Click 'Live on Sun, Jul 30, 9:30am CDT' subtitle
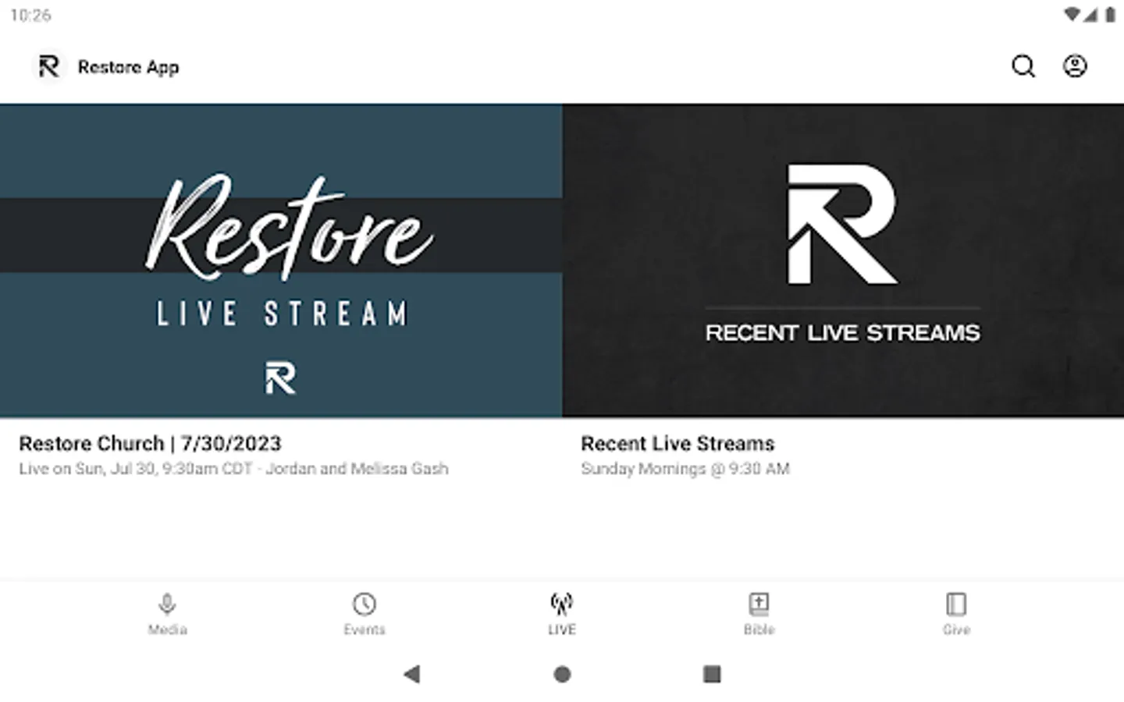This screenshot has width=1124, height=702. click(136, 469)
